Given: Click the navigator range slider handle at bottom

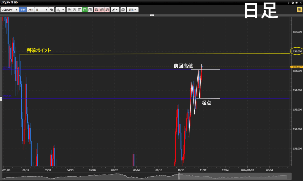Looking at the screenshot, I should 179,177.
